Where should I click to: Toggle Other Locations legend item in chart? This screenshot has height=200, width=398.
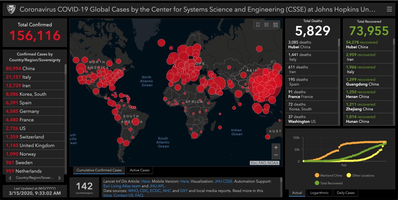(x=360, y=175)
